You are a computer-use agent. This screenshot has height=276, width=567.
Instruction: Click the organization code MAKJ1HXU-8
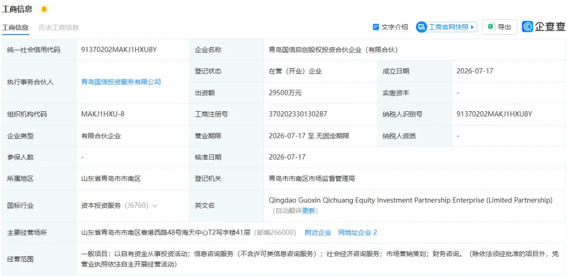(x=103, y=114)
